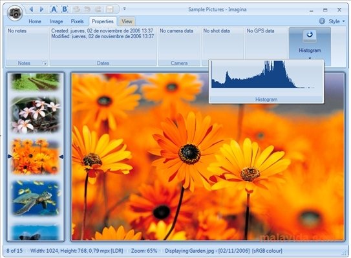Click the 'Zoom: 65%' status entry
The height and width of the screenshot is (258, 351).
[x=144, y=251]
